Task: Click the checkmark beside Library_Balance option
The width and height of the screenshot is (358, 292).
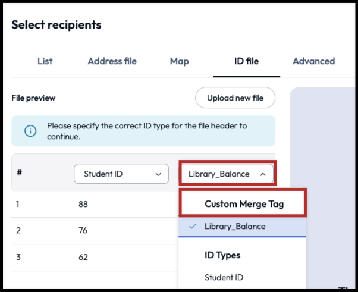Action: click(192, 227)
